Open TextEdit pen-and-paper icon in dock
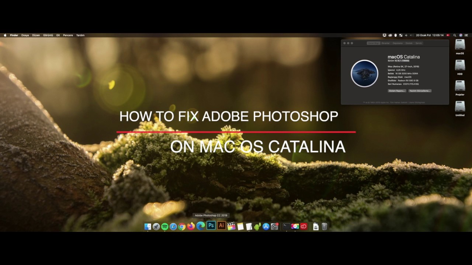 (249, 226)
